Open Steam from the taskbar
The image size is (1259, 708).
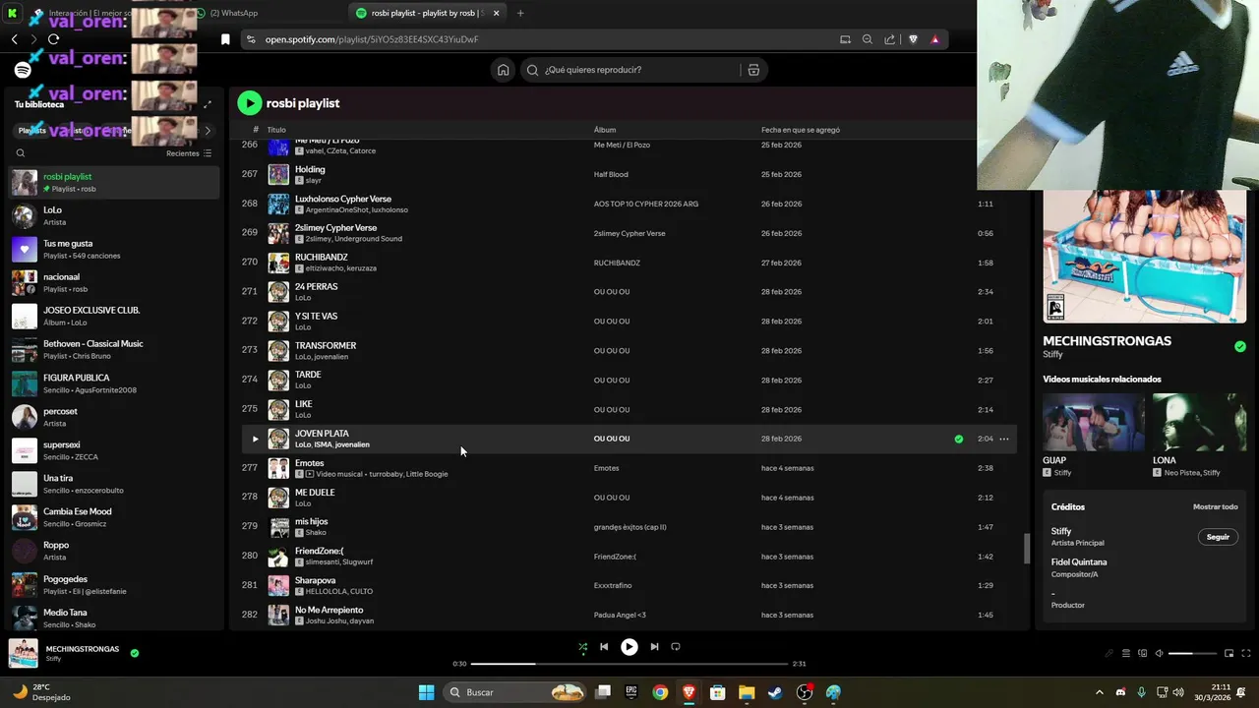click(776, 692)
